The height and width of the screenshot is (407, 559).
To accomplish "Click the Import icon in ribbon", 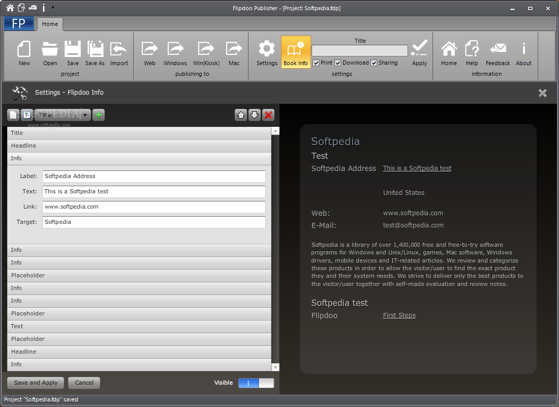I will (119, 53).
